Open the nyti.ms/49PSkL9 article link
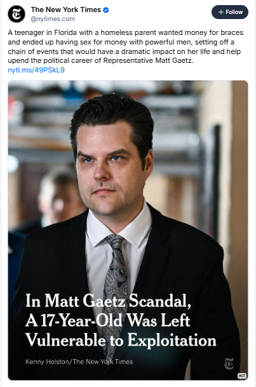The height and width of the screenshot is (387, 256). (x=36, y=70)
